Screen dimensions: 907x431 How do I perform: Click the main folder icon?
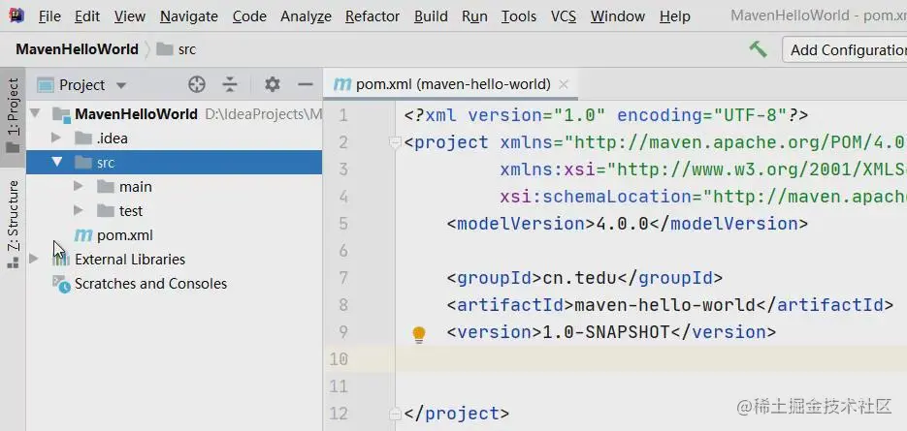pos(106,187)
